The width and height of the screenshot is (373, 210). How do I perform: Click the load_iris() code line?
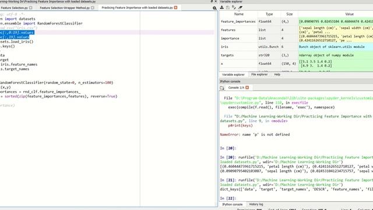17,41
